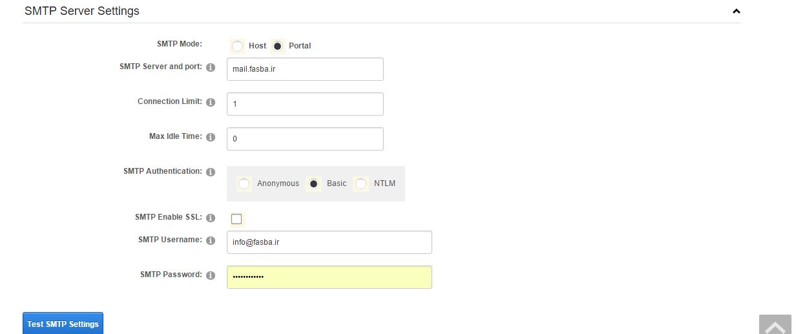Viewport: 796px width, 334px height.
Task: Enable the SMTP SSL checkbox
Action: click(236, 219)
